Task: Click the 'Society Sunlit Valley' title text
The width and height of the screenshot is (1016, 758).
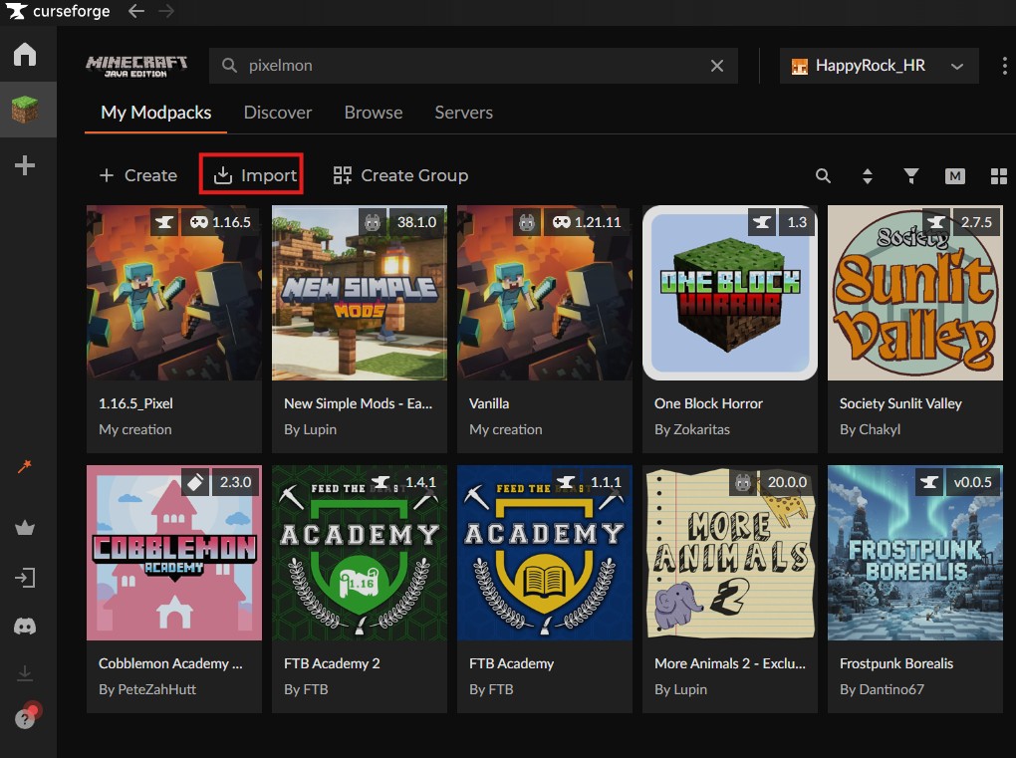Action: coord(900,403)
